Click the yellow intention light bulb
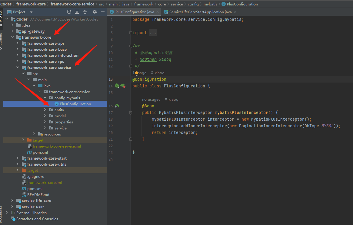Image resolution: width=353 pixels, height=225 pixels. (137, 73)
